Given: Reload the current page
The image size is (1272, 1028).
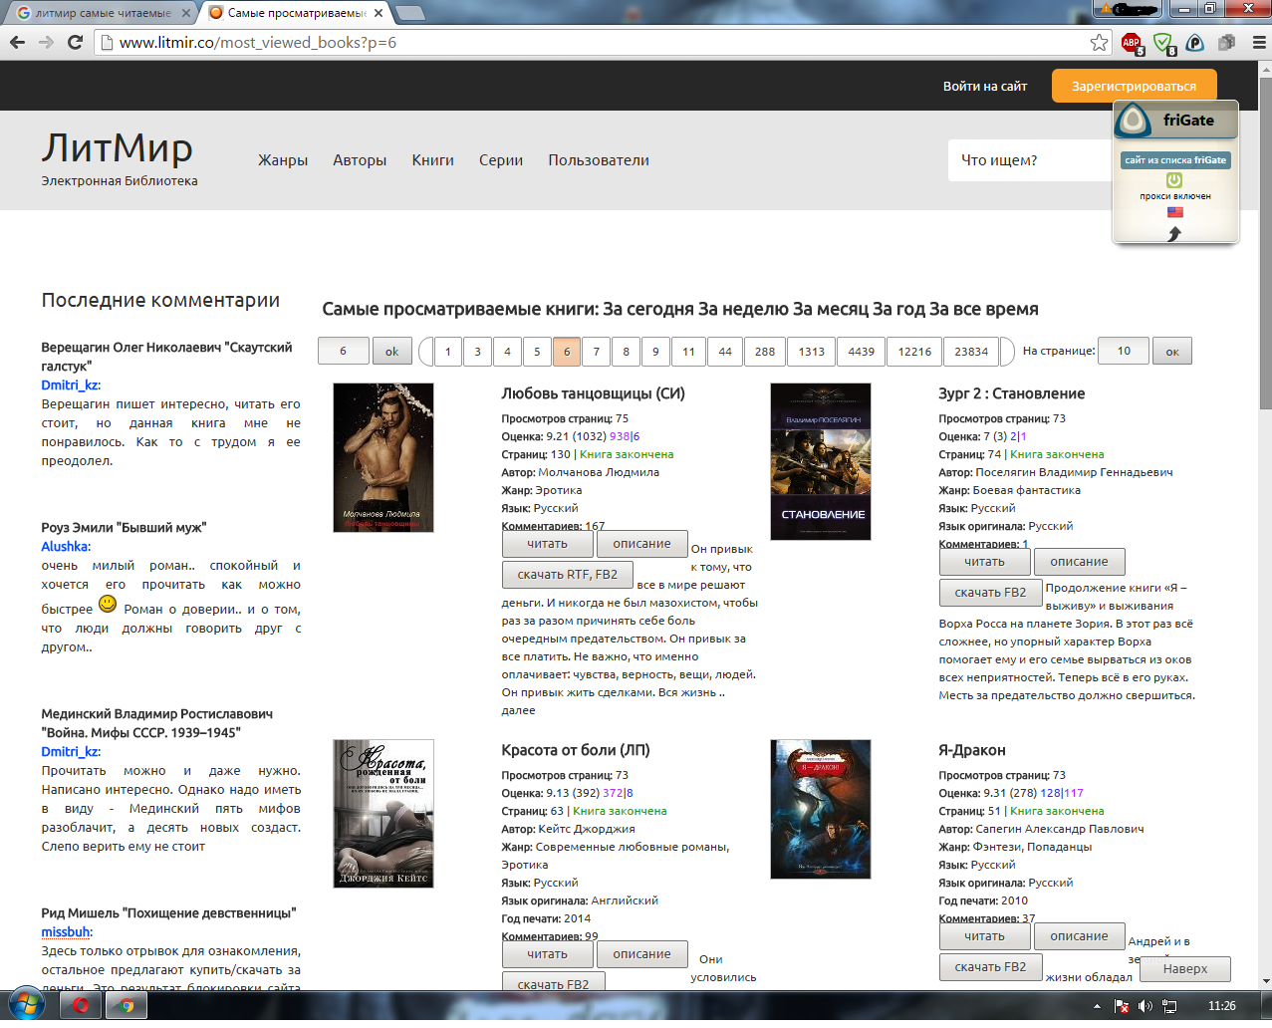Looking at the screenshot, I should [75, 42].
